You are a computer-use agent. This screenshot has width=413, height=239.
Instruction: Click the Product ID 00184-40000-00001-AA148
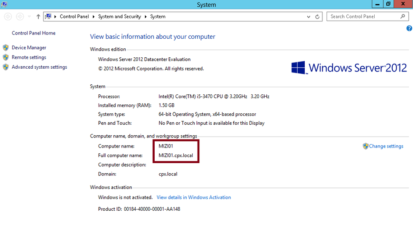point(152,209)
